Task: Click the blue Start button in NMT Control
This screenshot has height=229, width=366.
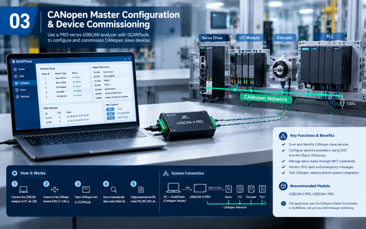Action: 110,110
